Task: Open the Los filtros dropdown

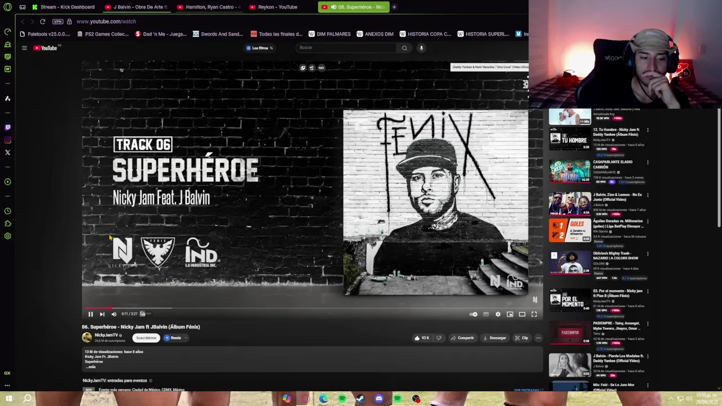Action: (259, 48)
